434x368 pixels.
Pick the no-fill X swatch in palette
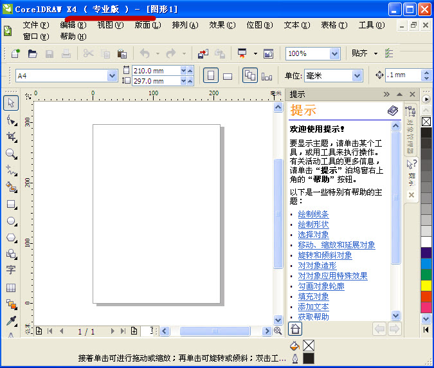[426, 122]
